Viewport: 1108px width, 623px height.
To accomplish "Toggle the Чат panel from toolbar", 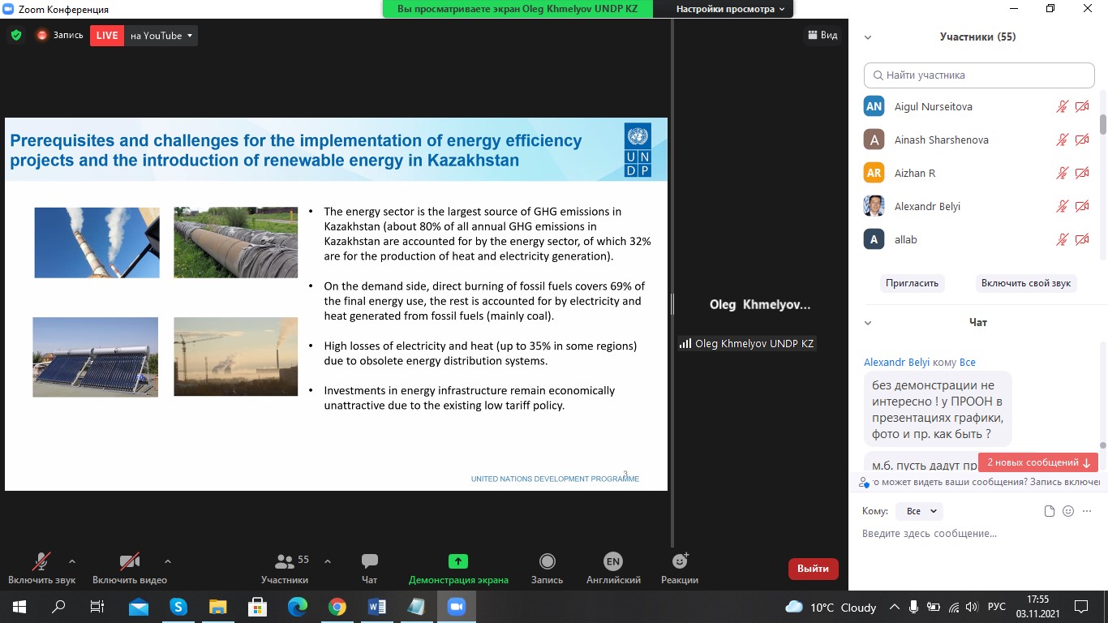I will [x=369, y=568].
